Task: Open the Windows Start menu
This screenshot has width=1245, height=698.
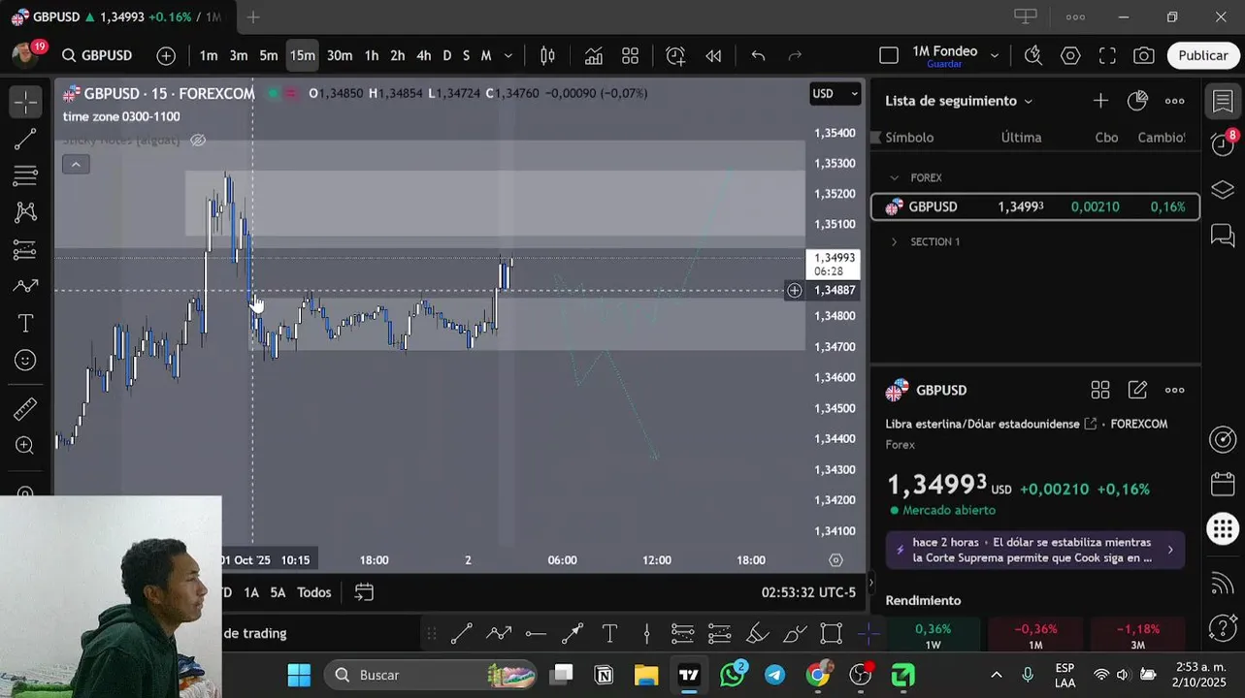Action: click(299, 674)
